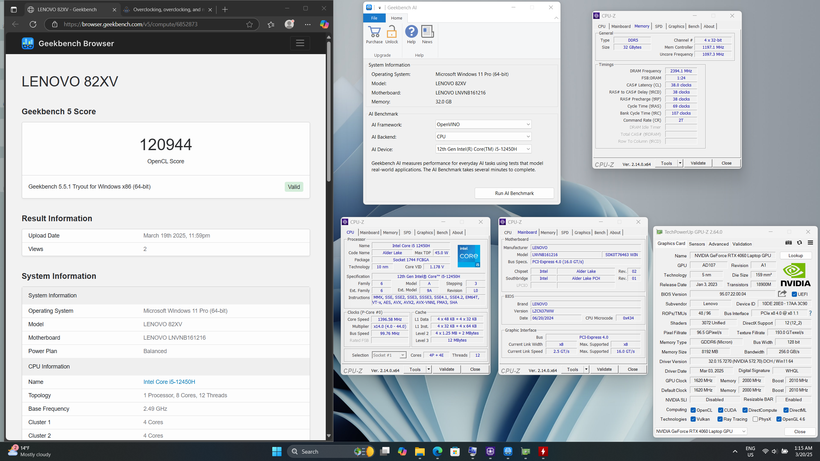Open Edge tab actions menu icon

tap(13, 10)
